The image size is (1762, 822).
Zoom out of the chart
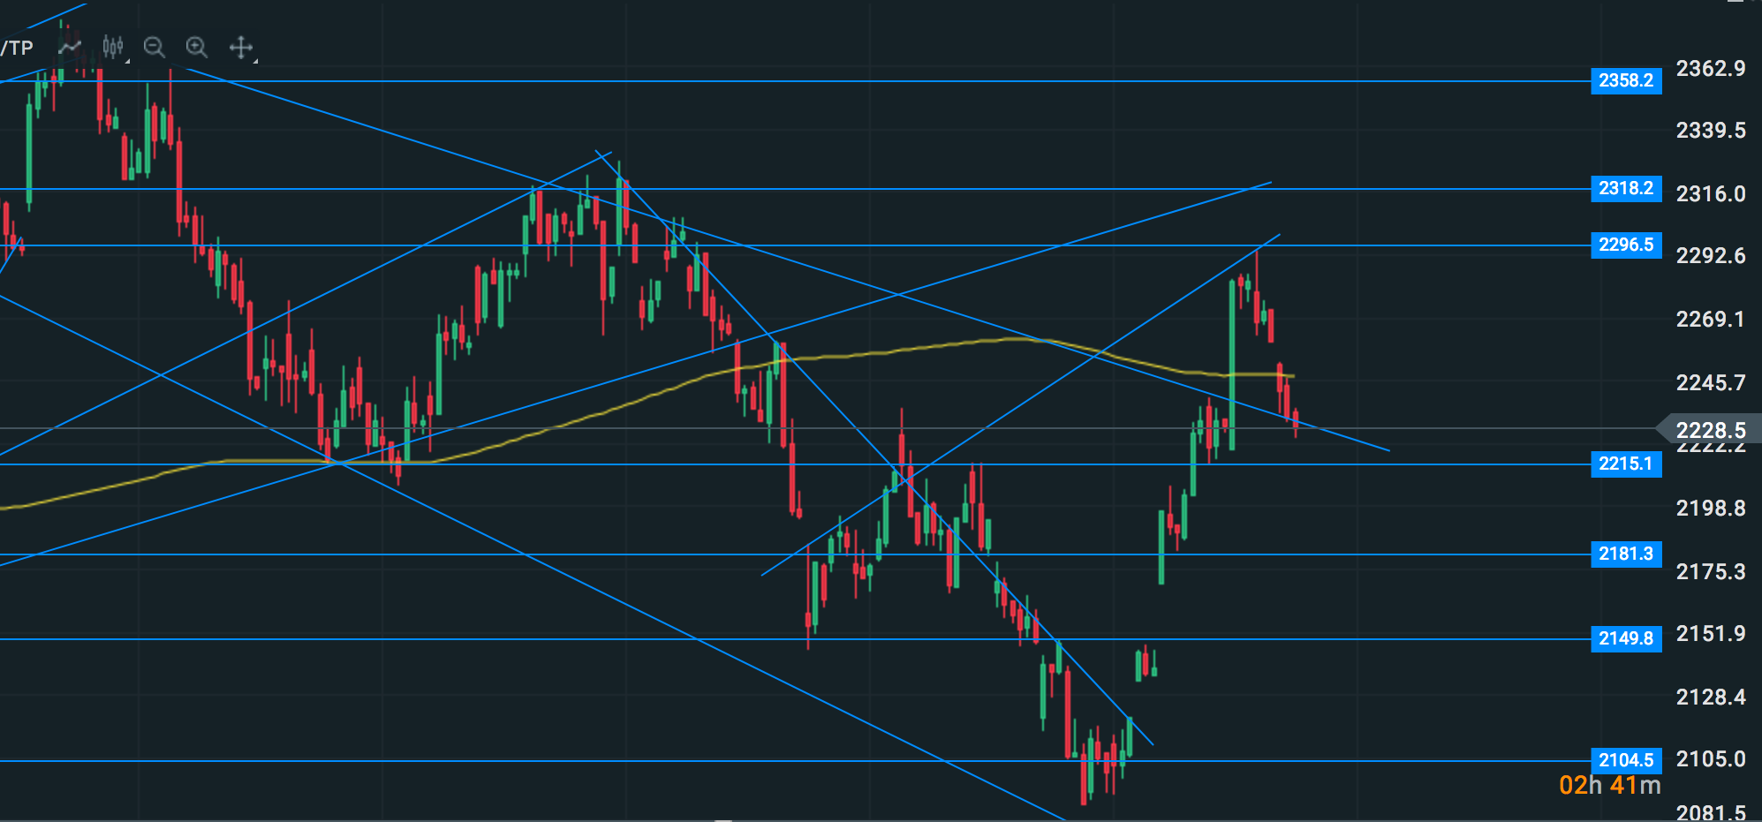(x=155, y=47)
